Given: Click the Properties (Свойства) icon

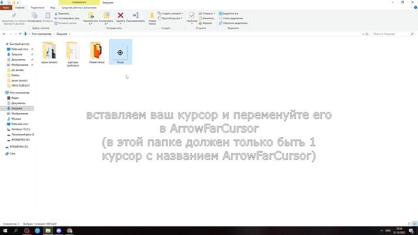Looking at the screenshot, I should click(191, 18).
